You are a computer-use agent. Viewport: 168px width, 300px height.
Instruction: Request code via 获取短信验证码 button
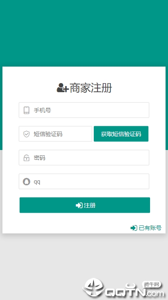(x=121, y=134)
